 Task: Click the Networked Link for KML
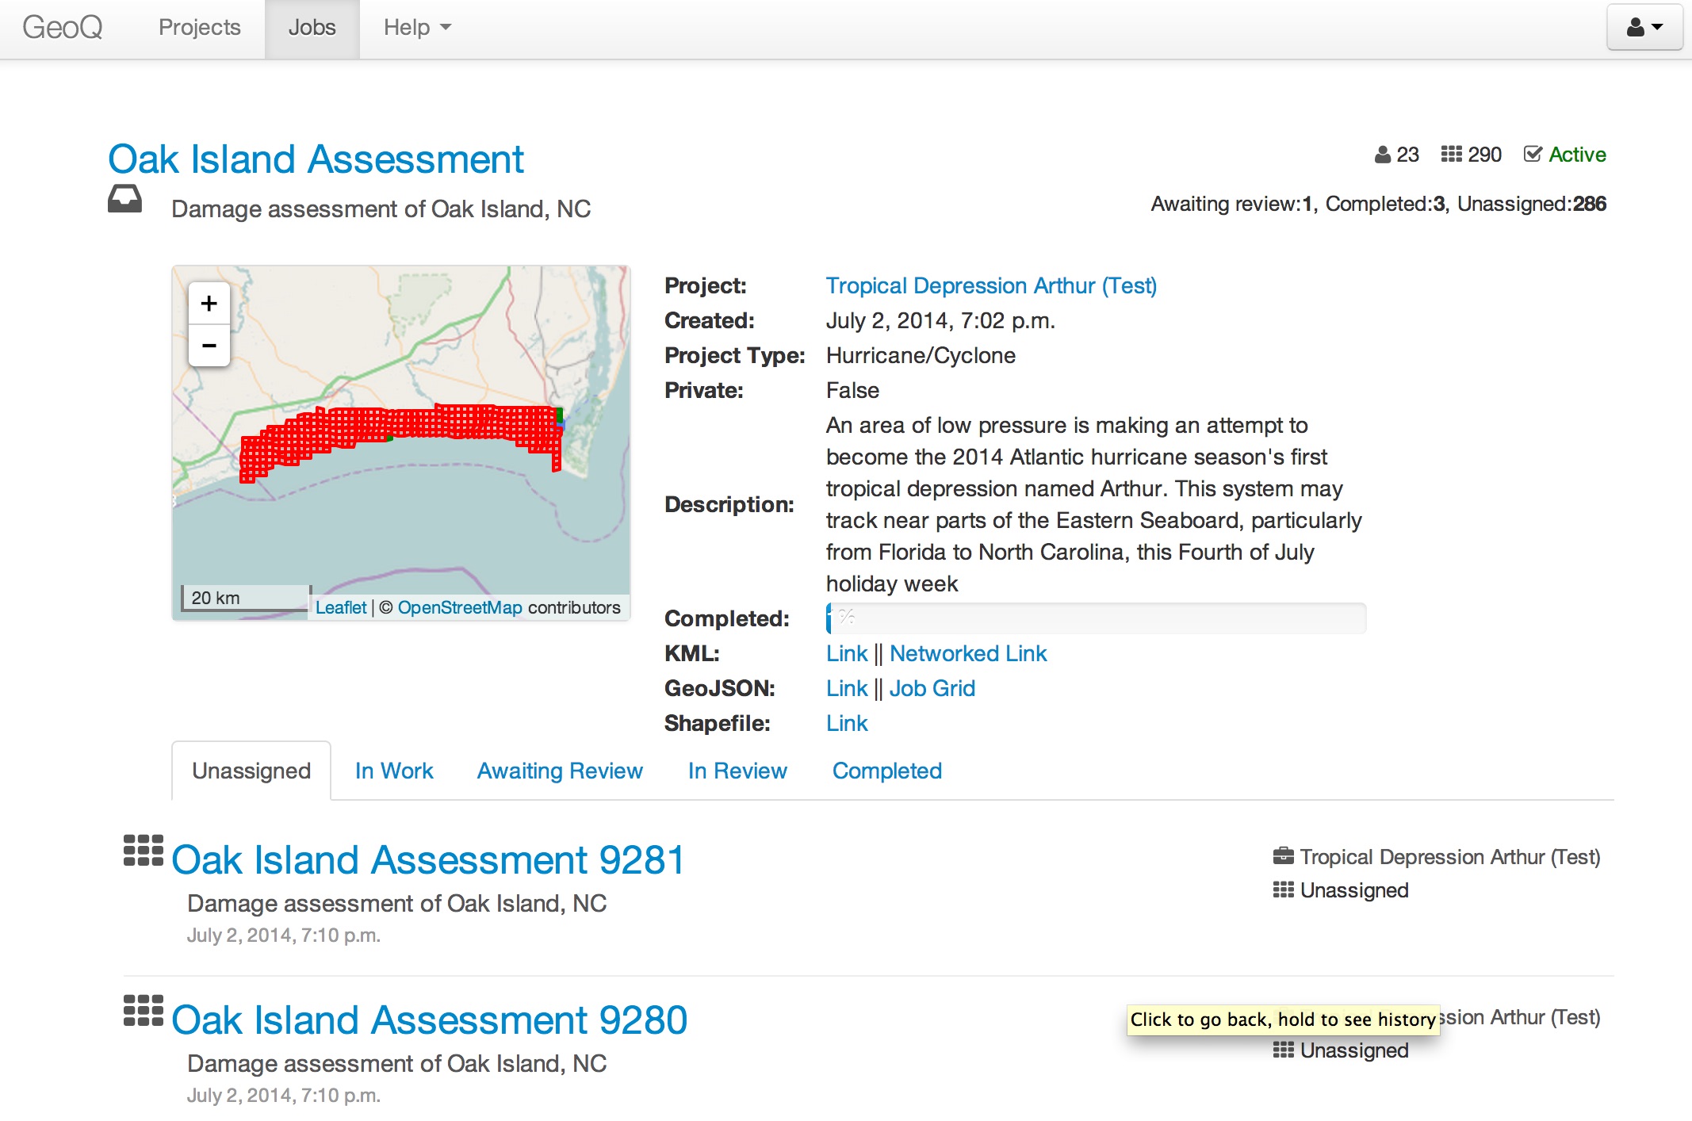click(968, 652)
